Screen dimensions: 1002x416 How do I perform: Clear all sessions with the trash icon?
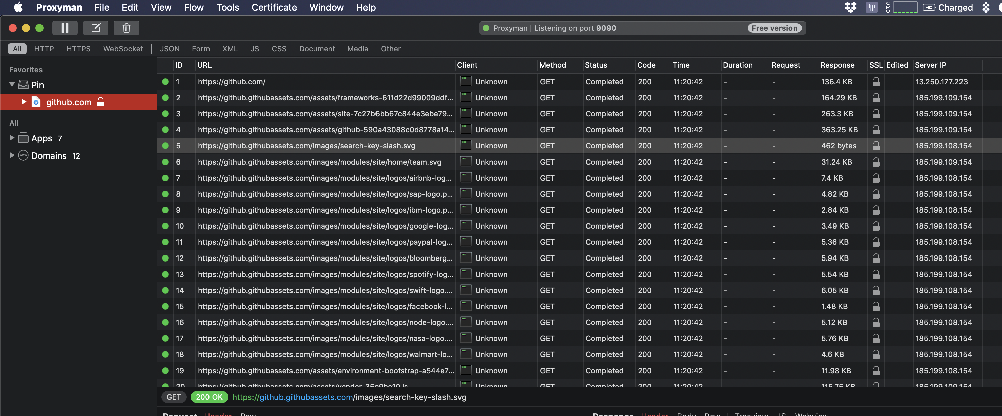pyautogui.click(x=126, y=28)
